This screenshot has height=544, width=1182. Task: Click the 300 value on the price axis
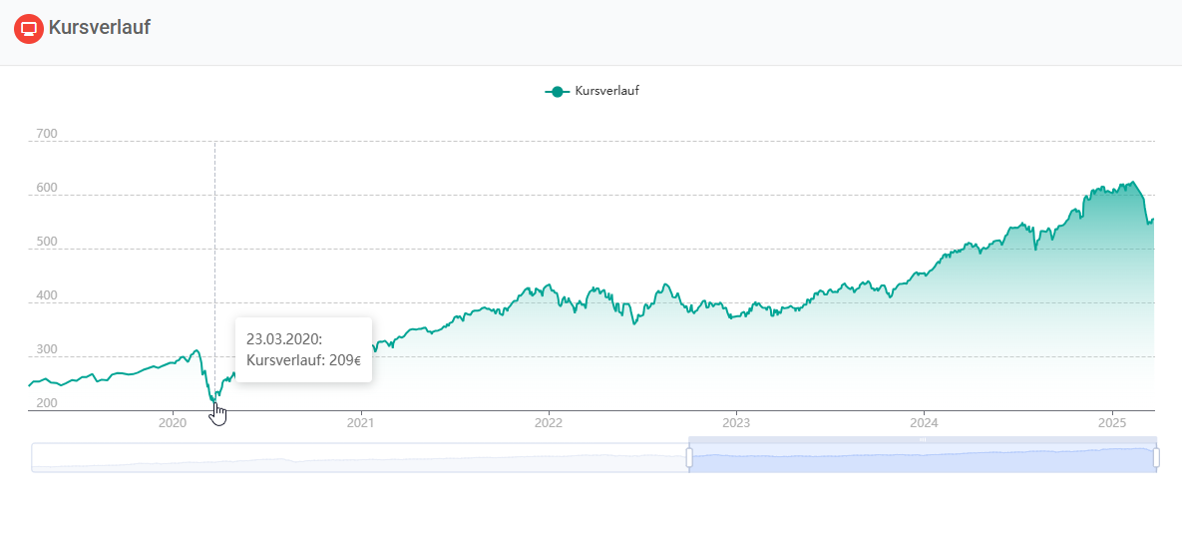tap(47, 350)
